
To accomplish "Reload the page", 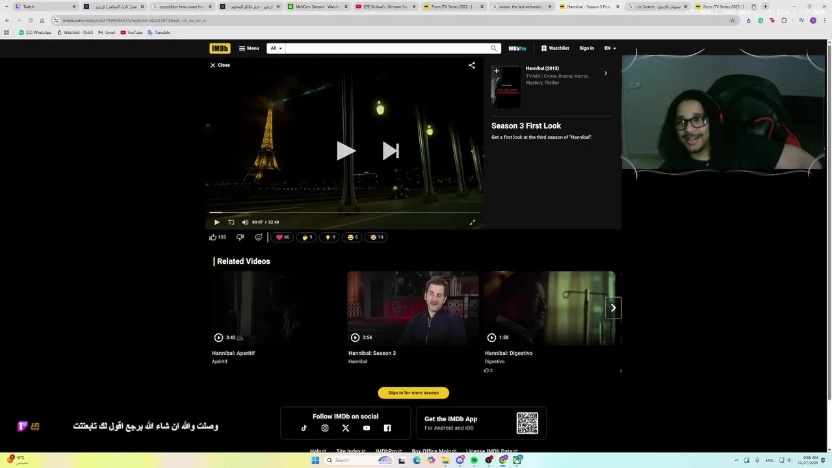I will [x=31, y=20].
